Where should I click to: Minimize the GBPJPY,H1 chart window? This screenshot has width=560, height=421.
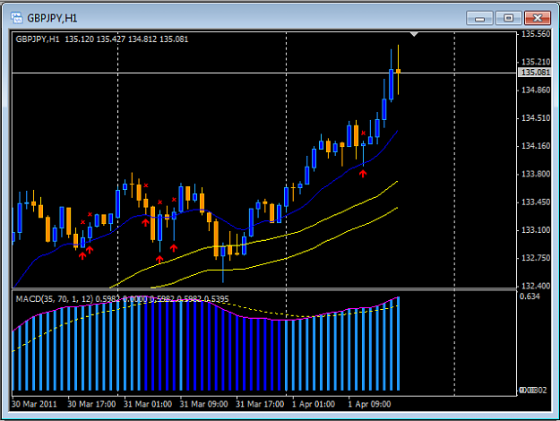(479, 18)
